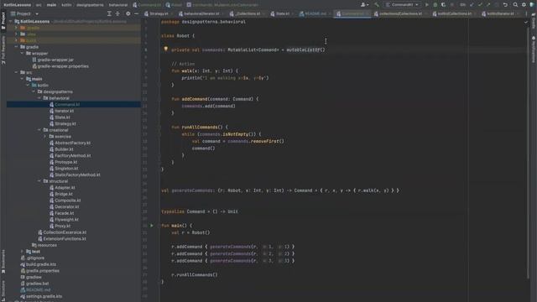
Task: Click the Build hammer icon
Action: click(x=377, y=5)
